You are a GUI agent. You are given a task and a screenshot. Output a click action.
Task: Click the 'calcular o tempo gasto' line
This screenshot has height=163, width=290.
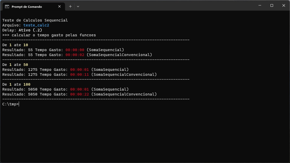[49, 35]
